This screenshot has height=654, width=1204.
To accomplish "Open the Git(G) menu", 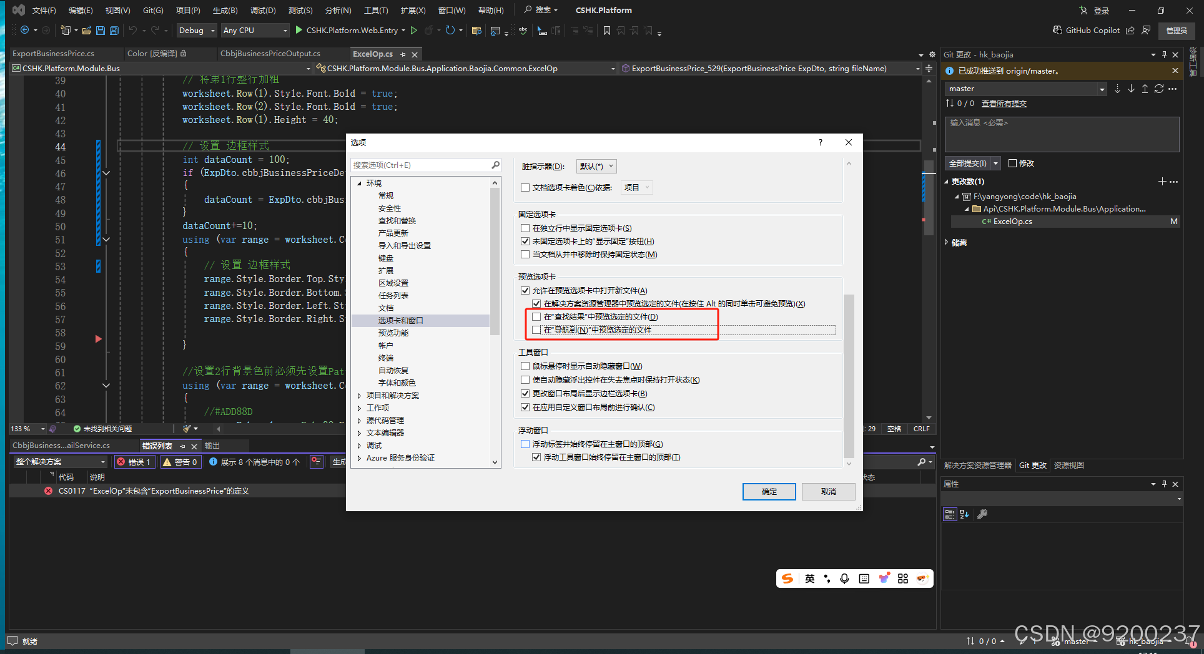I will pyautogui.click(x=153, y=10).
